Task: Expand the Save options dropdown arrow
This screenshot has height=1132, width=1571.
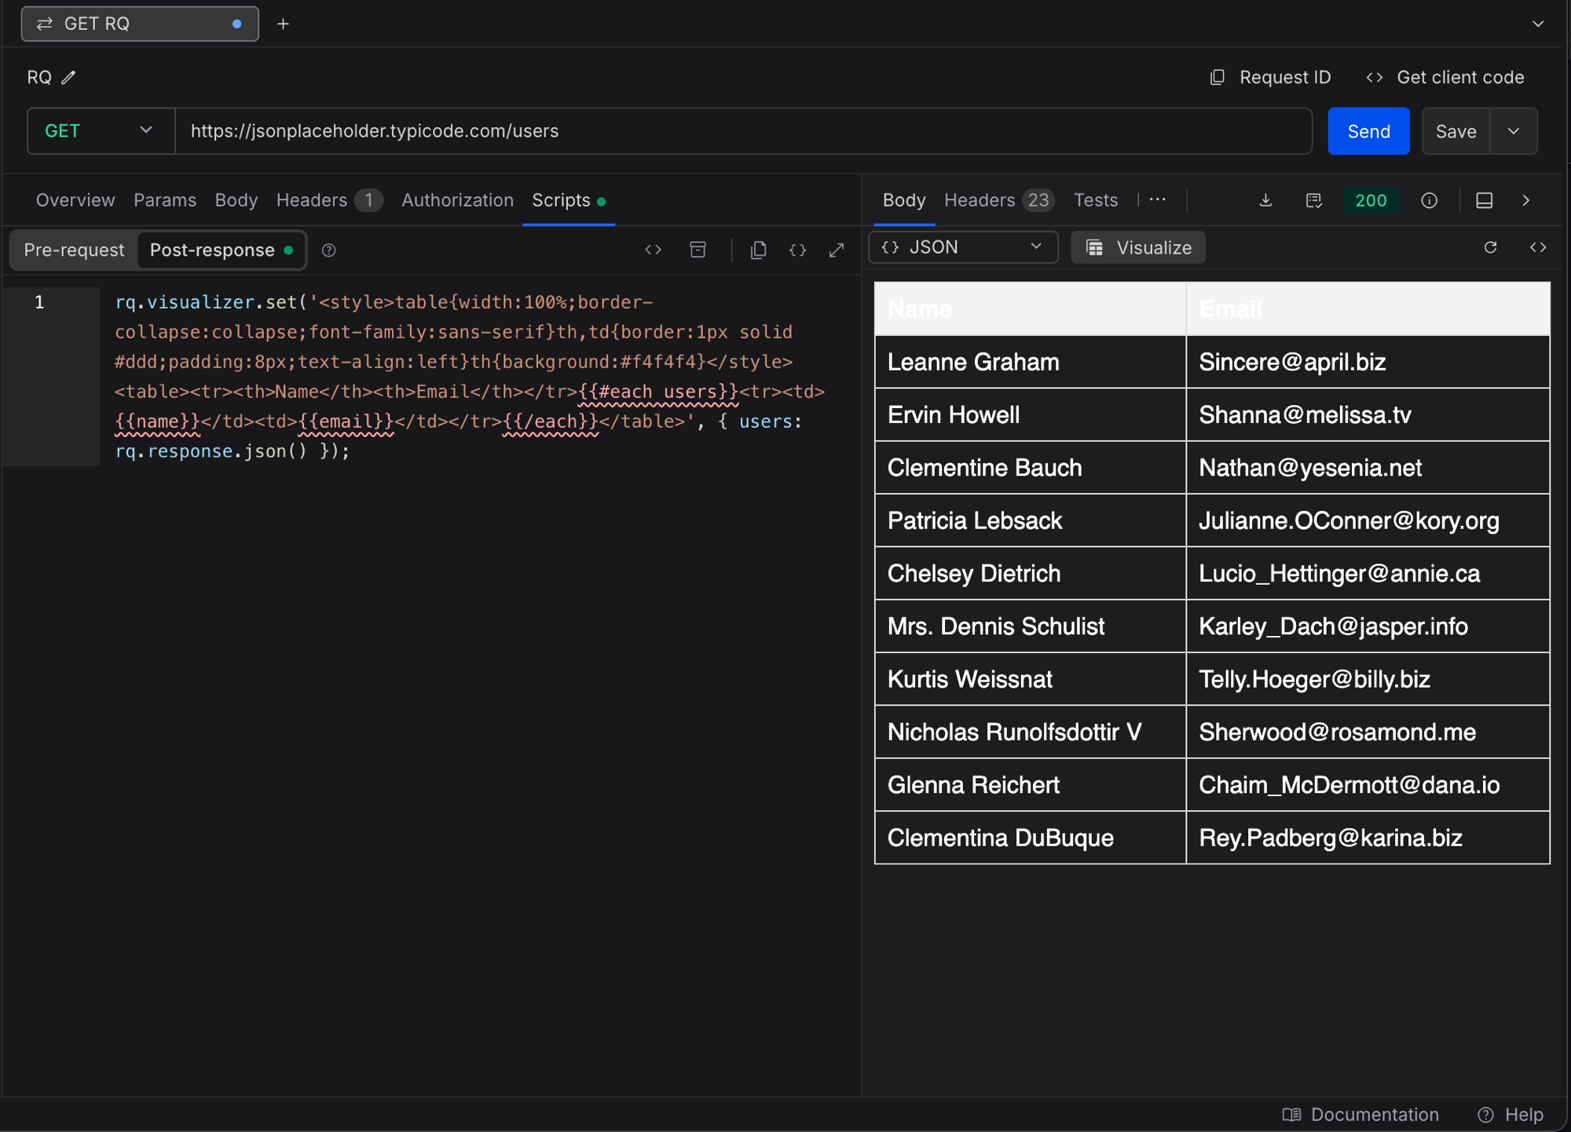Action: pyautogui.click(x=1514, y=131)
